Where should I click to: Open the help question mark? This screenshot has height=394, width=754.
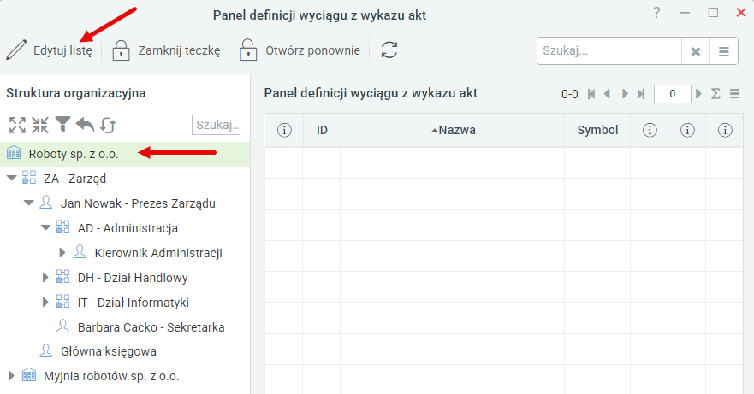tap(656, 13)
